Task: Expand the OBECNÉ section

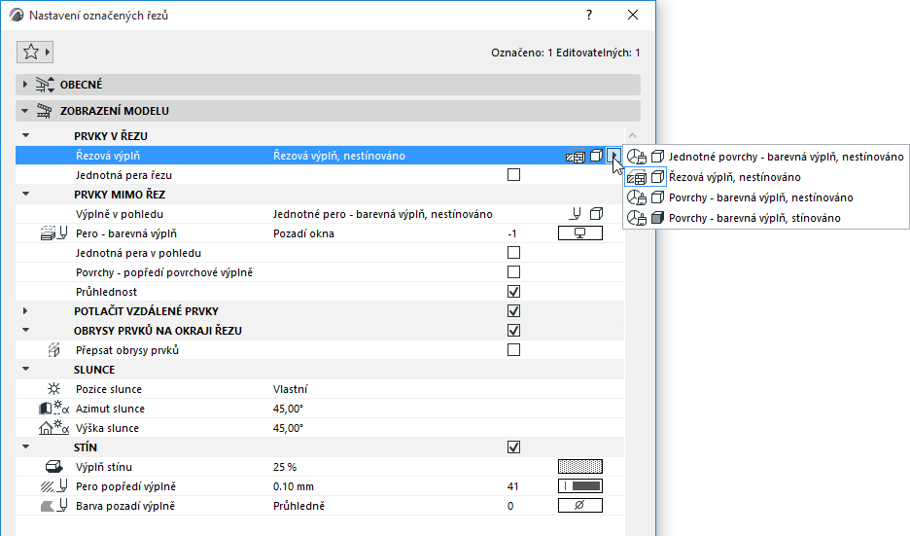Action: [x=25, y=85]
